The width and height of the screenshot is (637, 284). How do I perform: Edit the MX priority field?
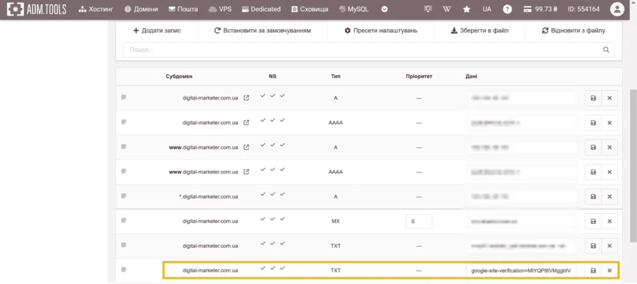419,221
